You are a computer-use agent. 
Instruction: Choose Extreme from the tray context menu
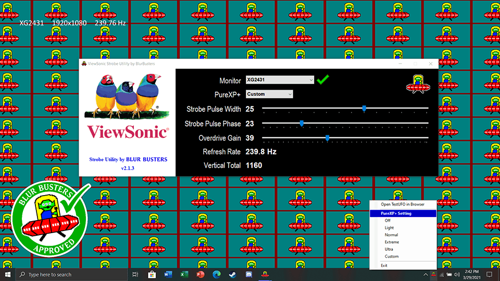coord(392,242)
